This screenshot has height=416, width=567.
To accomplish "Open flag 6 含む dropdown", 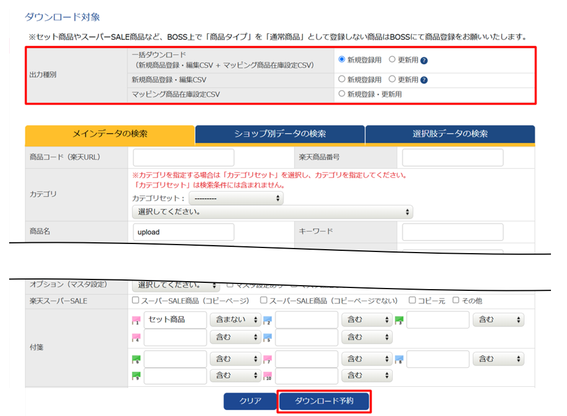I will 235,359.
